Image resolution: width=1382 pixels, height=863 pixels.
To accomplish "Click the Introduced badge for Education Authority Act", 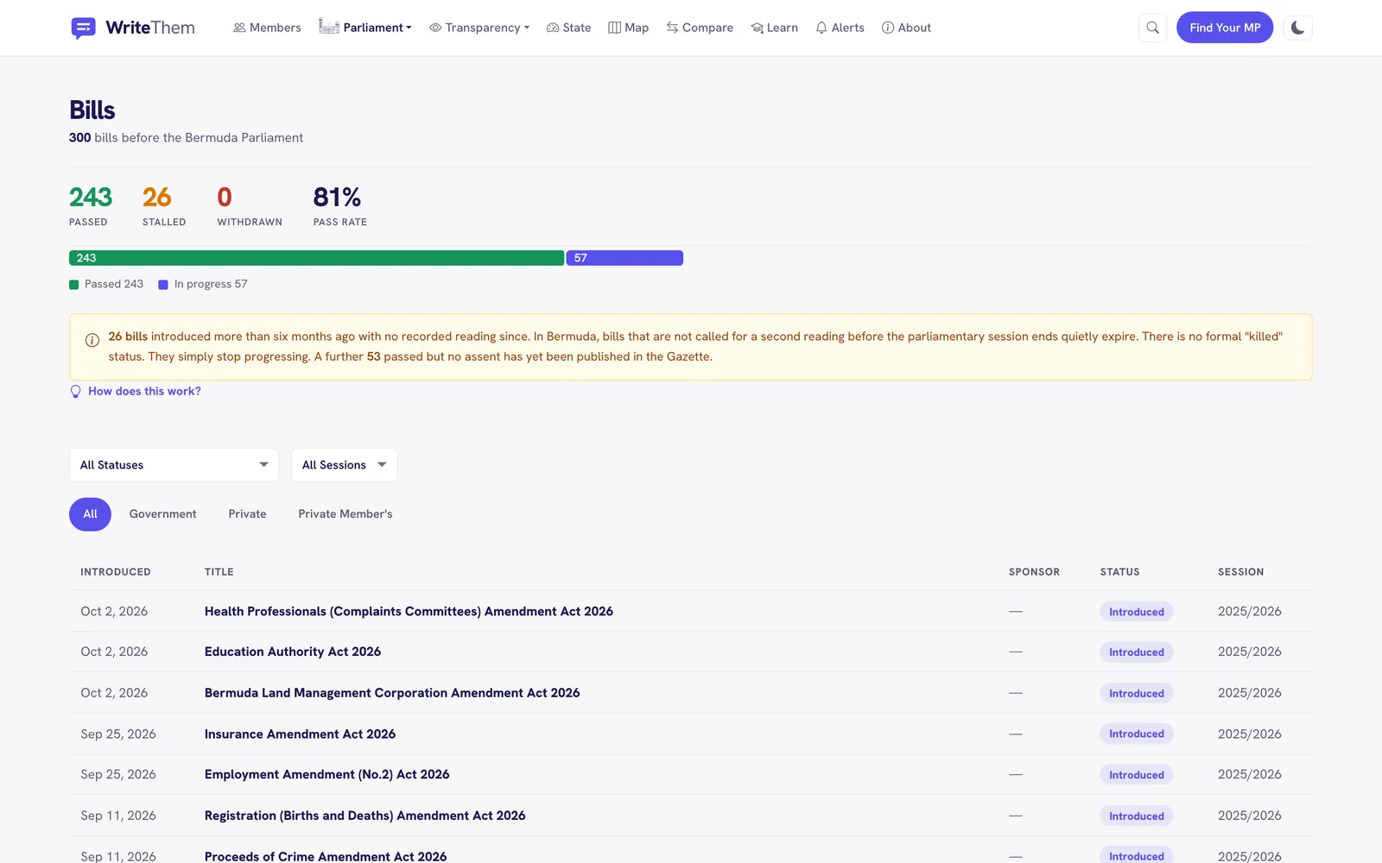I will 1136,652.
